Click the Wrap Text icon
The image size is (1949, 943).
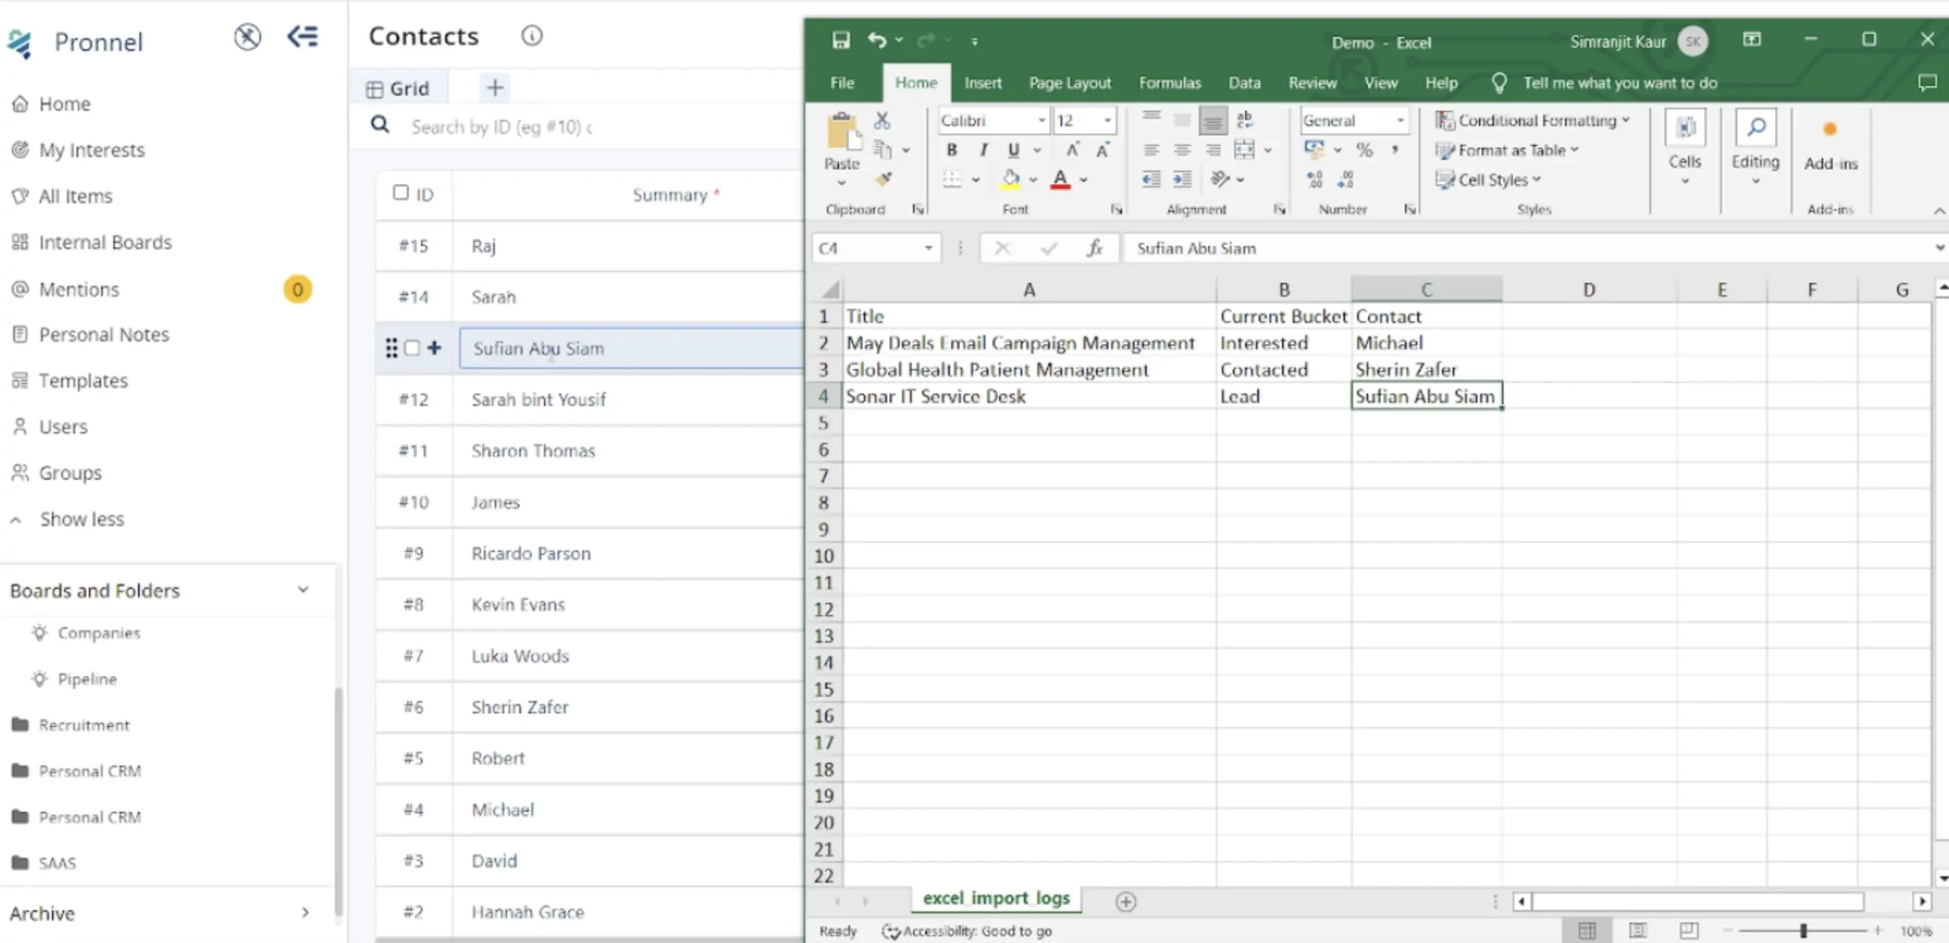[1244, 120]
